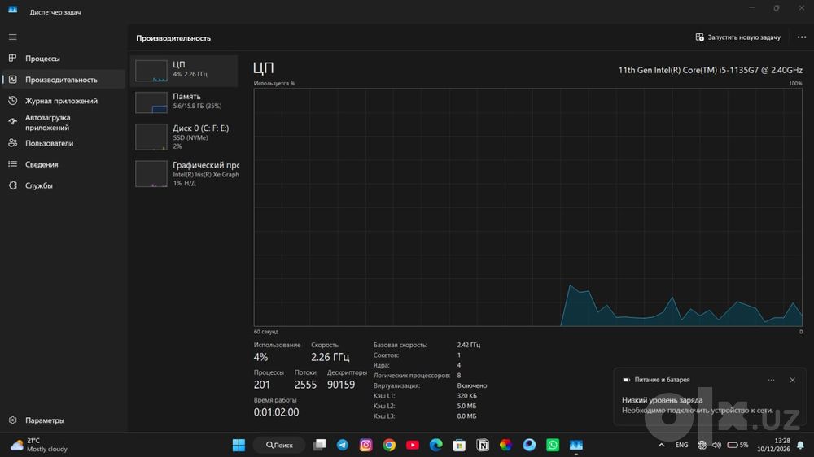Open the Пользователи page

63,143
